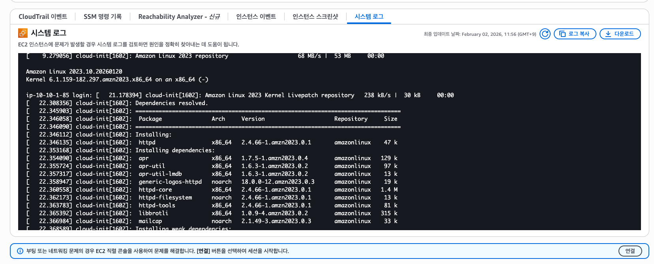Switch to the SSM 명령 기록 tab

click(x=103, y=17)
